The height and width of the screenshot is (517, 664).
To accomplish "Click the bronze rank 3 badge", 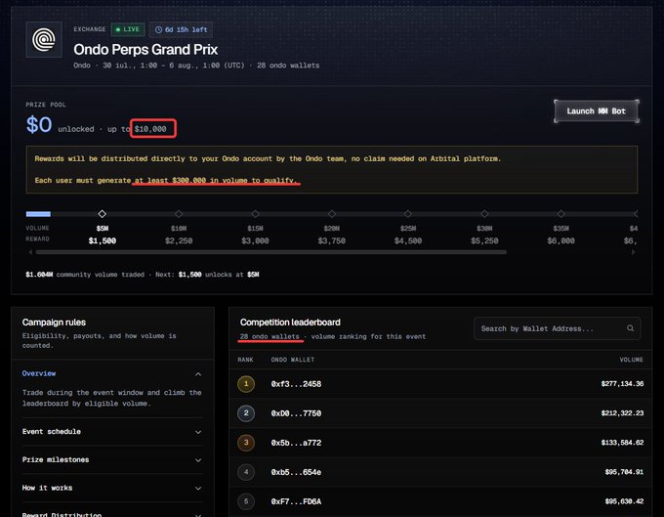I will tap(246, 443).
